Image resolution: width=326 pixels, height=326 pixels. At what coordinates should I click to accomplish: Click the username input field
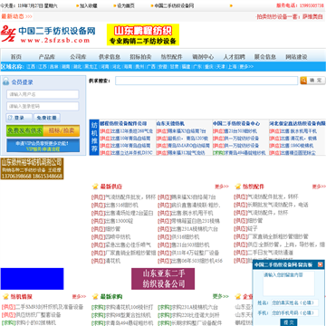click(43, 94)
